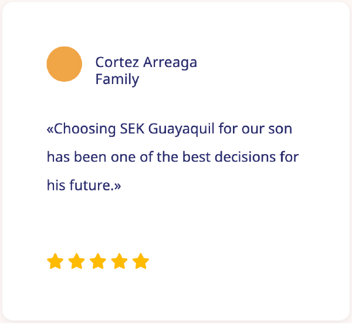Viewport: 352px width, 324px height.
Task: Click the word Arreaga in the name
Action: [x=170, y=62]
